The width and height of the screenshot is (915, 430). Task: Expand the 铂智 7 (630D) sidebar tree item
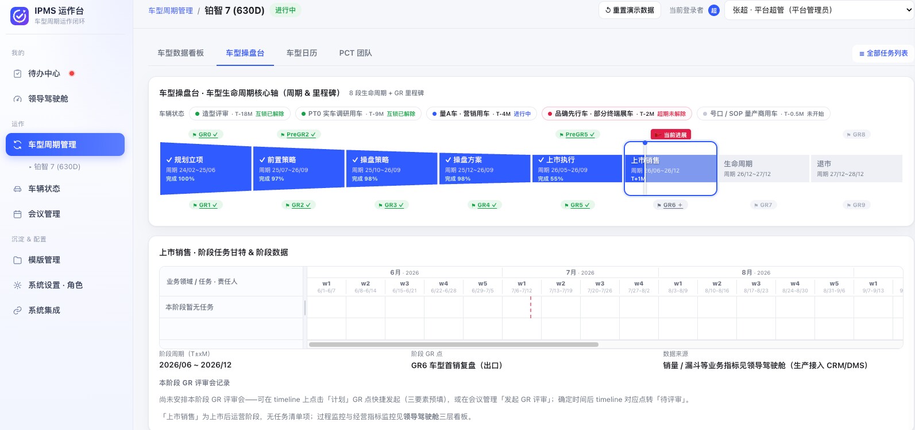[55, 167]
